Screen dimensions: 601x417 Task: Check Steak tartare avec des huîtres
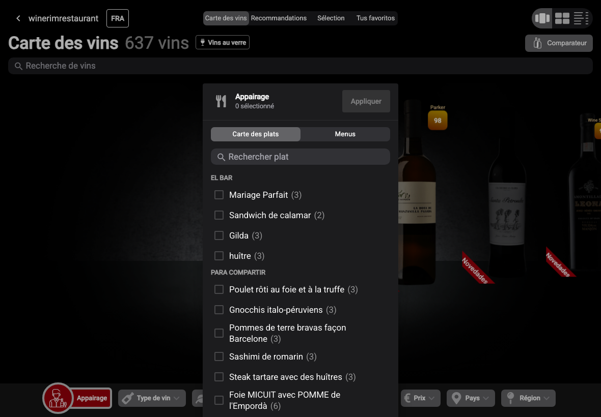[219, 377]
